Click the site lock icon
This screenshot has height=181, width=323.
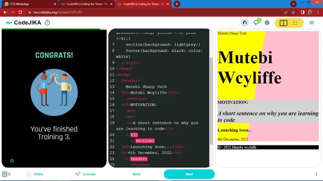click(x=29, y=12)
